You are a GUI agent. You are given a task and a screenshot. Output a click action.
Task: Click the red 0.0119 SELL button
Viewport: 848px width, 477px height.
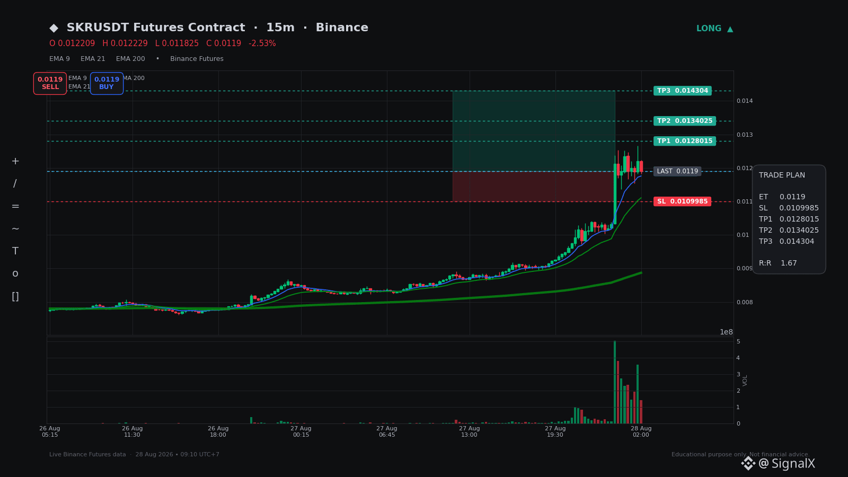click(x=50, y=83)
